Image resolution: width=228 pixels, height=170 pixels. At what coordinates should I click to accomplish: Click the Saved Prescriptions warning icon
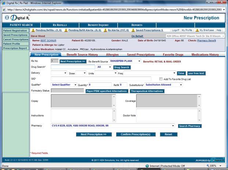133,30
